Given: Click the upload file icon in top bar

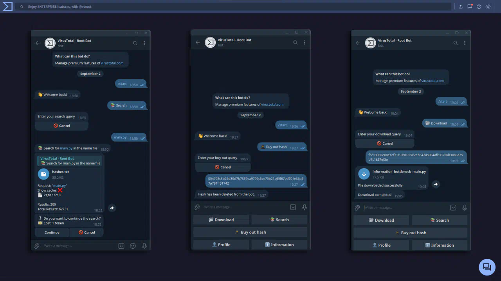Looking at the screenshot, I should pyautogui.click(x=460, y=7).
